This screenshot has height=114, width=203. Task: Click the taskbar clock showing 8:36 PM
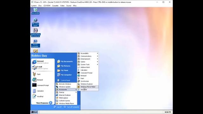[168, 112]
